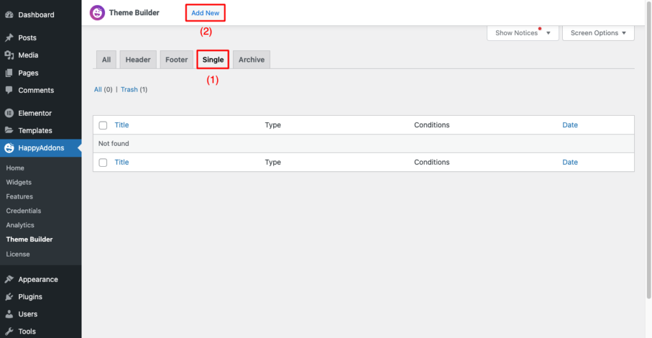Go to the Media menu item
The image size is (652, 338).
click(x=41, y=55)
